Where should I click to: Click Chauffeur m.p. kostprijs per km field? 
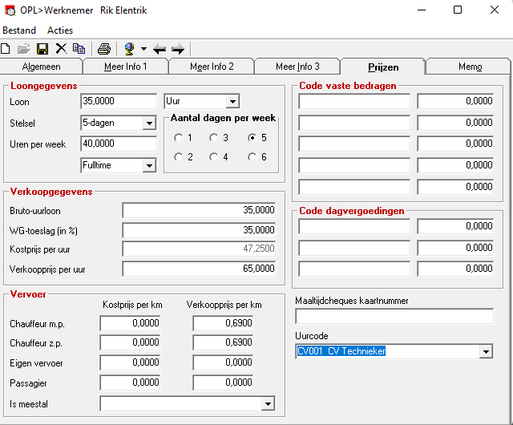[x=130, y=323]
